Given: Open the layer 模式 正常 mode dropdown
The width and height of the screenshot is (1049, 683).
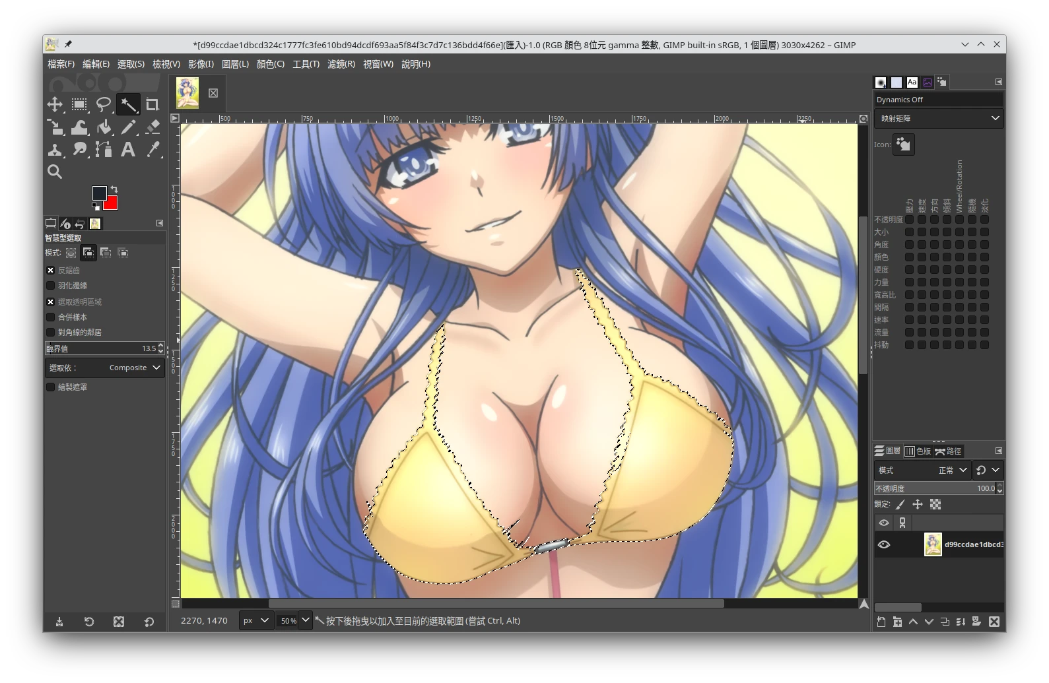Looking at the screenshot, I should point(922,470).
